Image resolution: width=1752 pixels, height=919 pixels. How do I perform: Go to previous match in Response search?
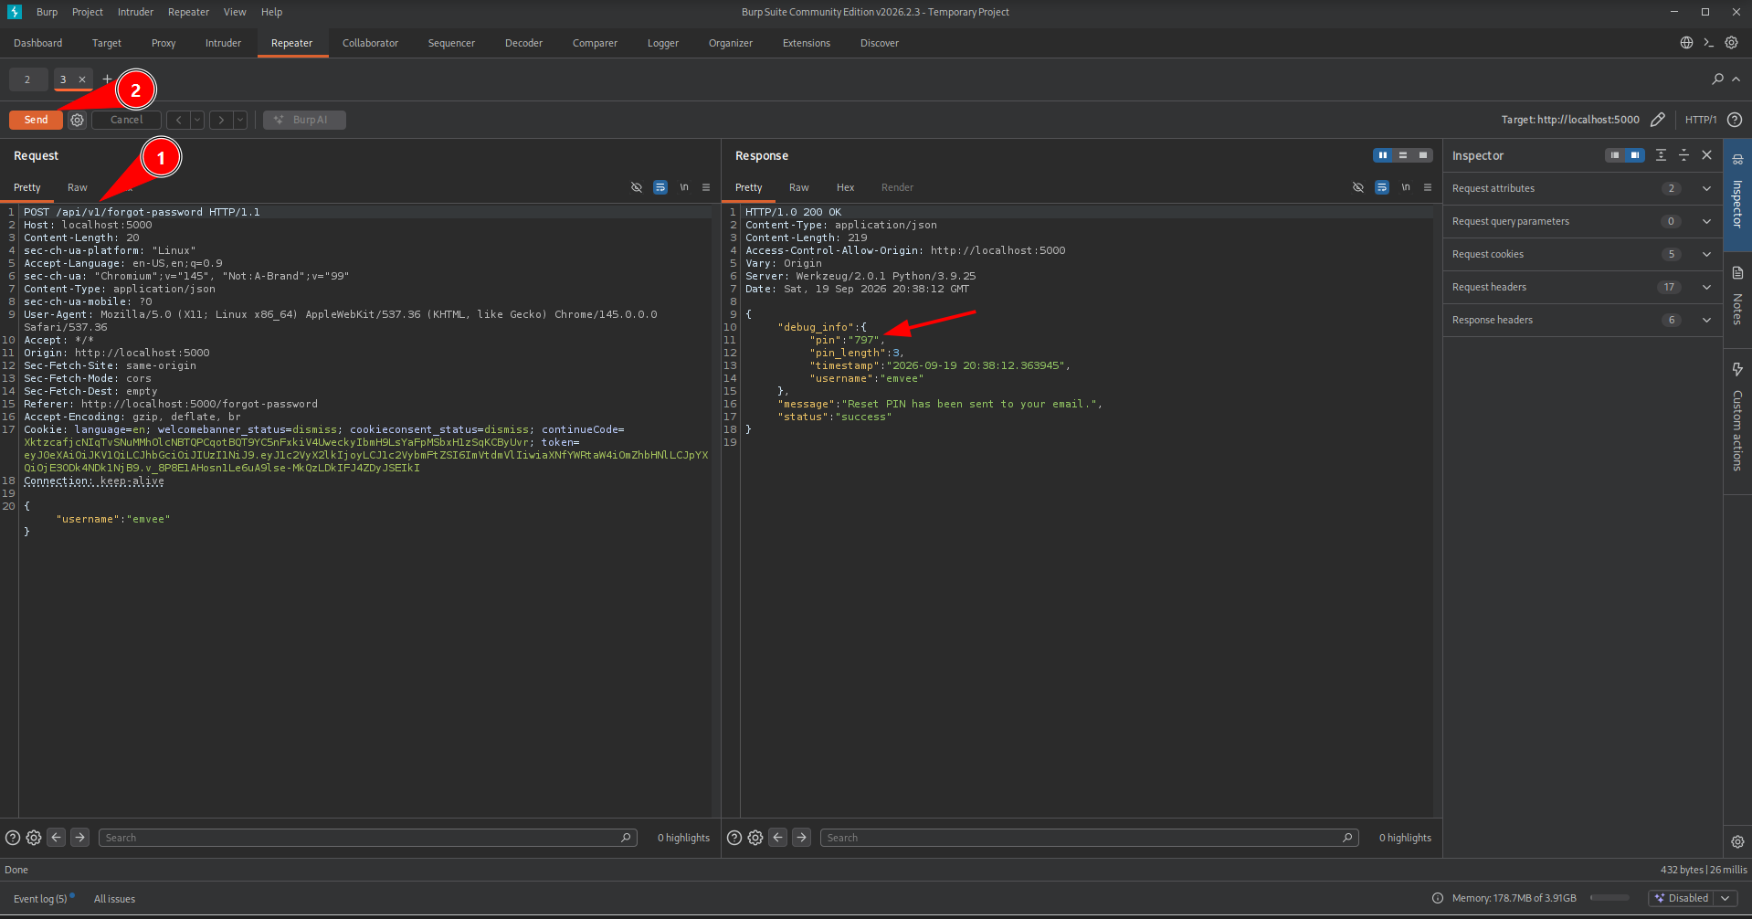click(x=778, y=837)
